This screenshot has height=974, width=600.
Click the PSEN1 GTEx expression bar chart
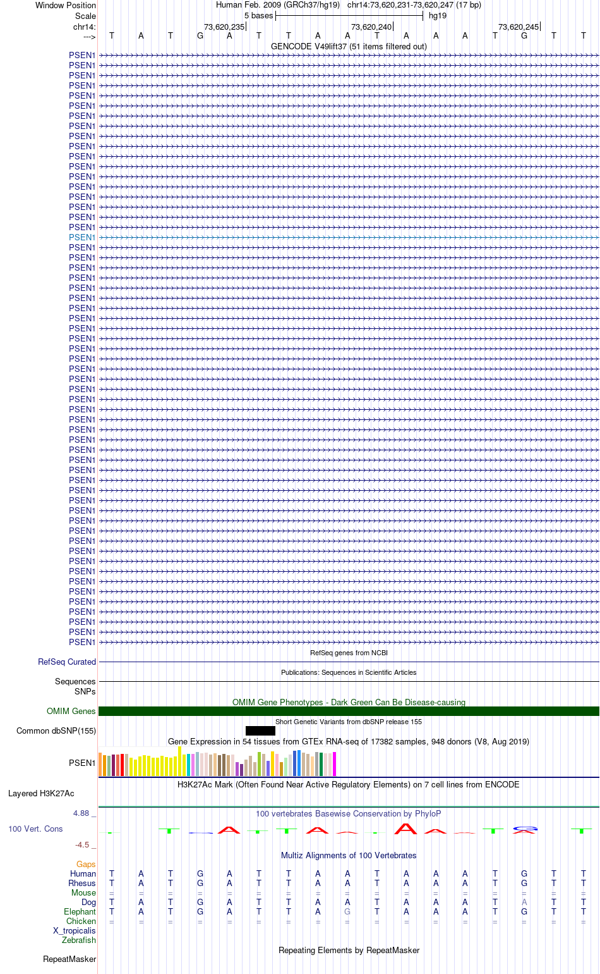click(218, 761)
